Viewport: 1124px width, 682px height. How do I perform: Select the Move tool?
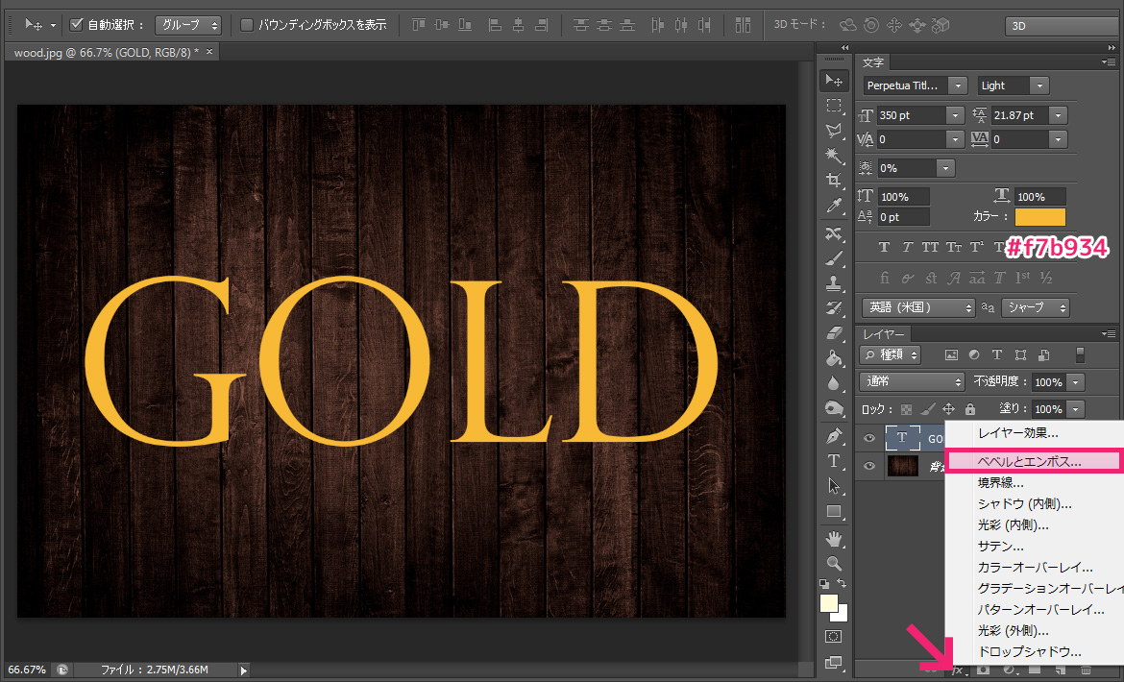coord(834,81)
